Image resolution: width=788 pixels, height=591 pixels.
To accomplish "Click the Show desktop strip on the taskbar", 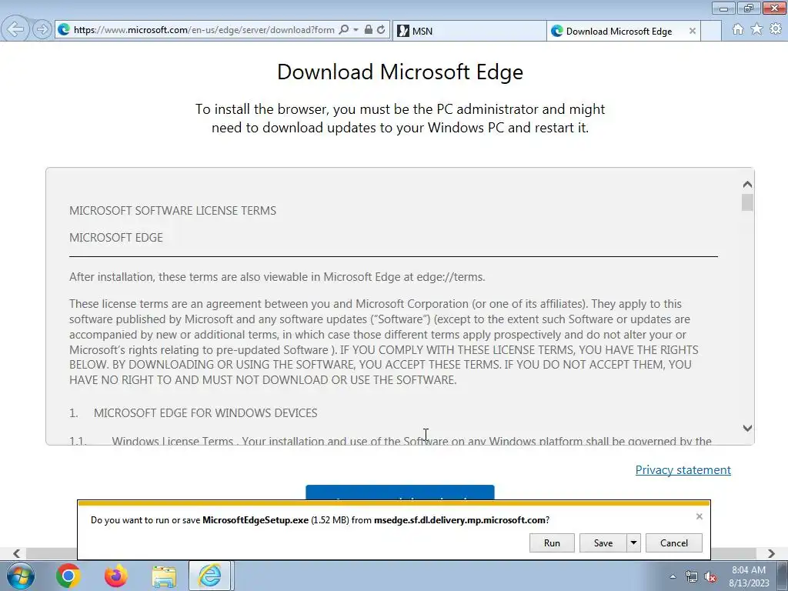I will pyautogui.click(x=783, y=576).
